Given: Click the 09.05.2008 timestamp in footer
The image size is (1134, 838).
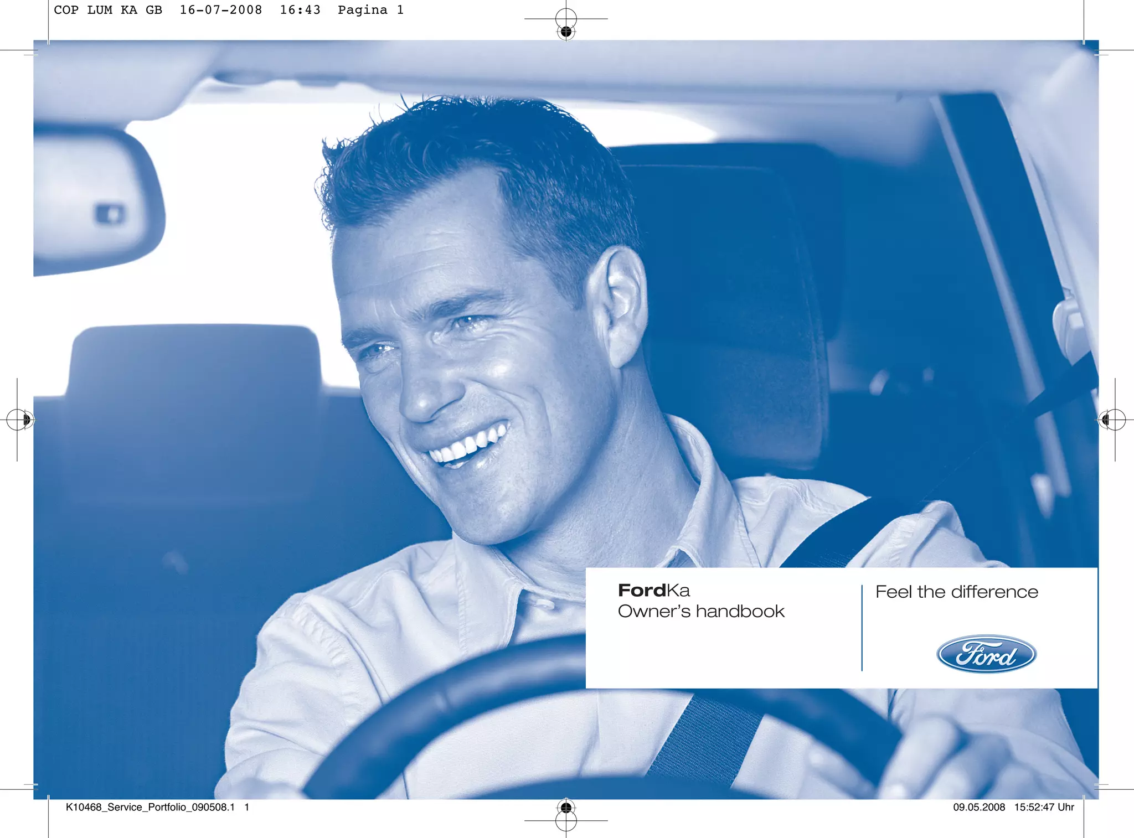Looking at the screenshot, I should (979, 807).
